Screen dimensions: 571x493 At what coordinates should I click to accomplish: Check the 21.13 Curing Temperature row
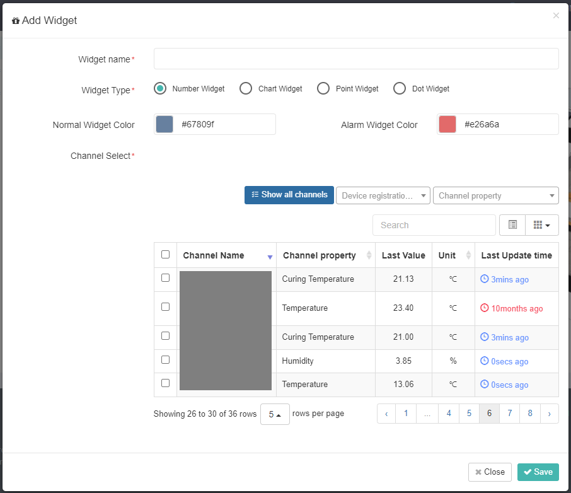click(165, 277)
